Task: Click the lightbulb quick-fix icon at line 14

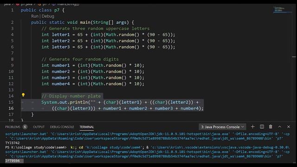Action: [23, 95]
